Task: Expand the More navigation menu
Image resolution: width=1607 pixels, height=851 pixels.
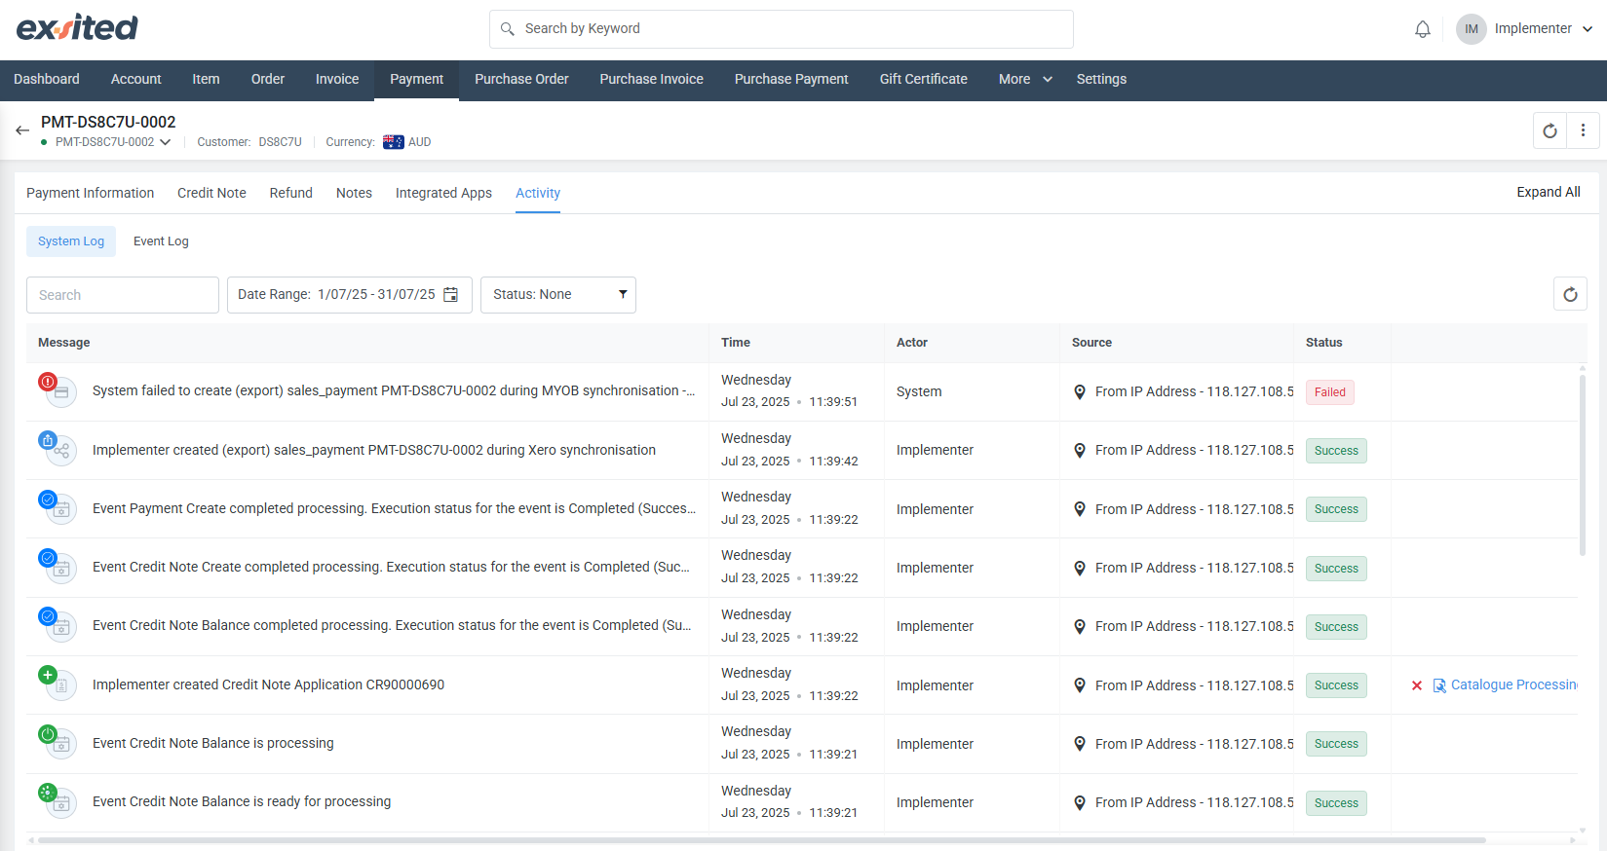Action: point(1025,80)
